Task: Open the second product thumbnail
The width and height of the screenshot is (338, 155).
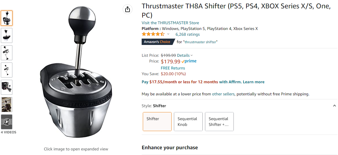Action: [x=7, y=35]
